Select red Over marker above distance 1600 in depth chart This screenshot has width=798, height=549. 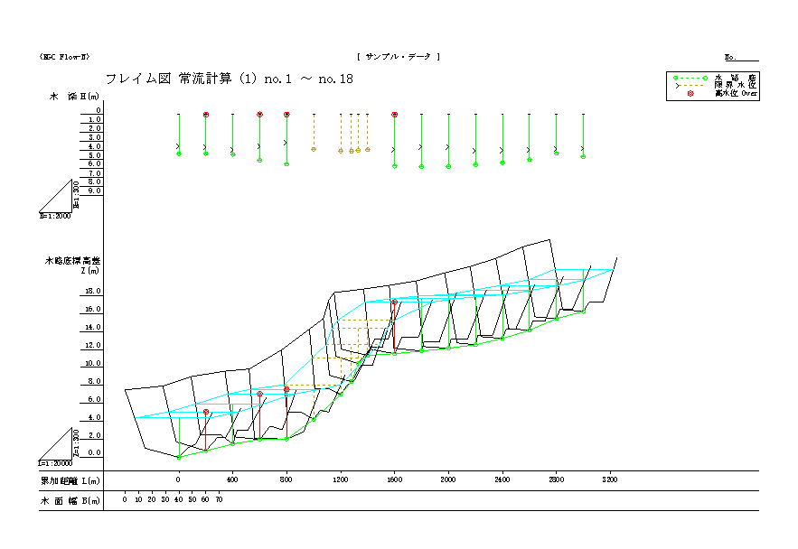(x=395, y=115)
